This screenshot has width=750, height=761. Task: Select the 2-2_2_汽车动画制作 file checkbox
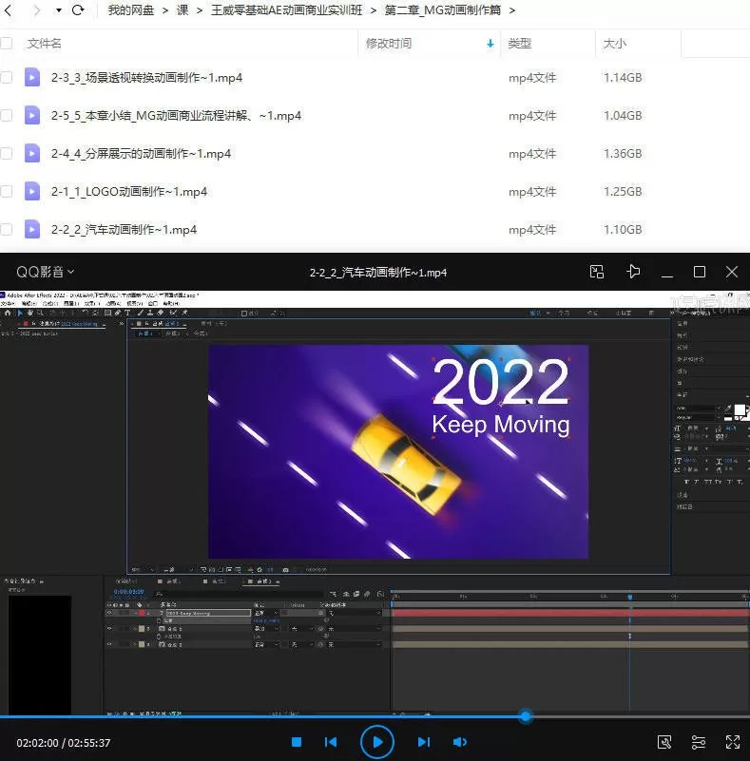pyautogui.click(x=7, y=229)
